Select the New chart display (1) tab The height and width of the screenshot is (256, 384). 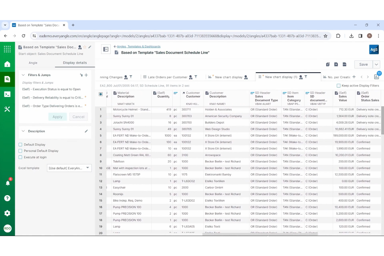tap(281, 77)
